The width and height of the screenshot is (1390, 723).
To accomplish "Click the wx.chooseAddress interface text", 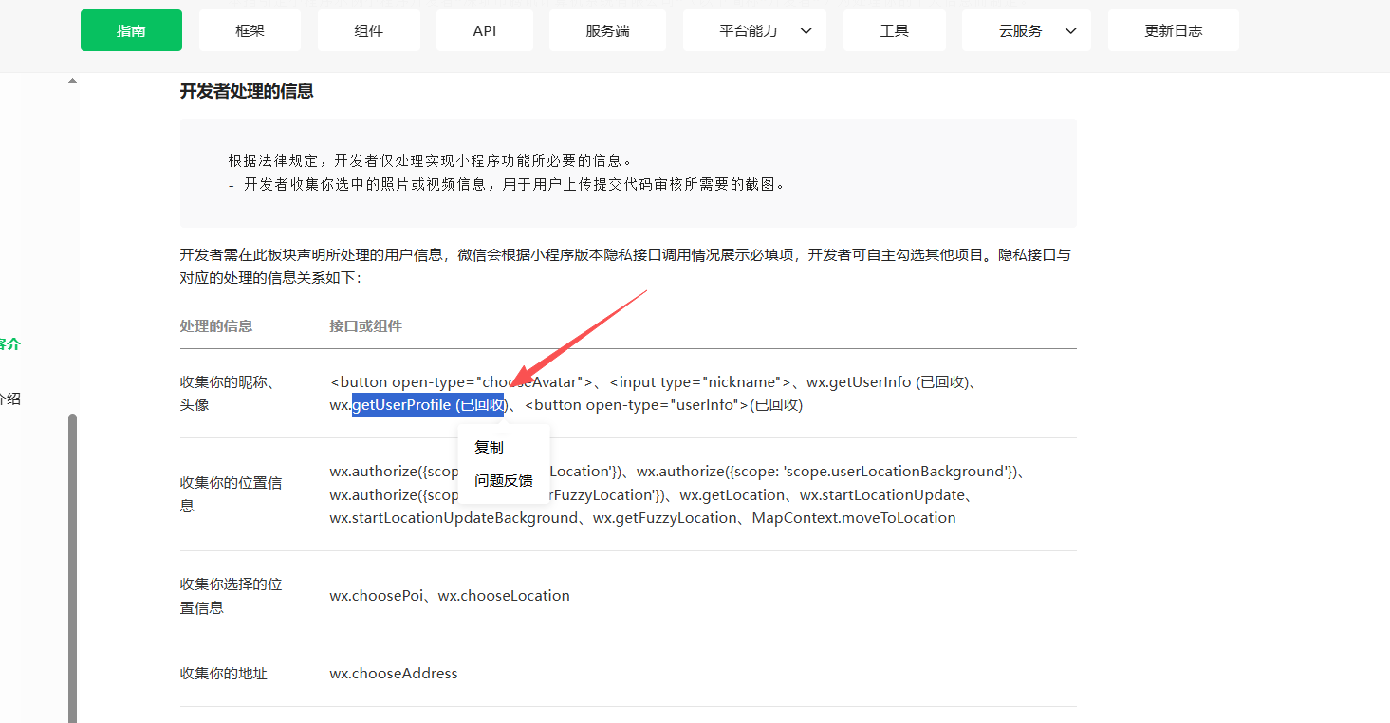I will [x=394, y=673].
